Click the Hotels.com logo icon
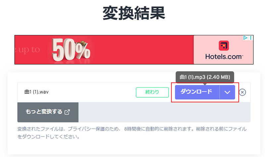This screenshot has height=157, width=265. click(x=224, y=45)
